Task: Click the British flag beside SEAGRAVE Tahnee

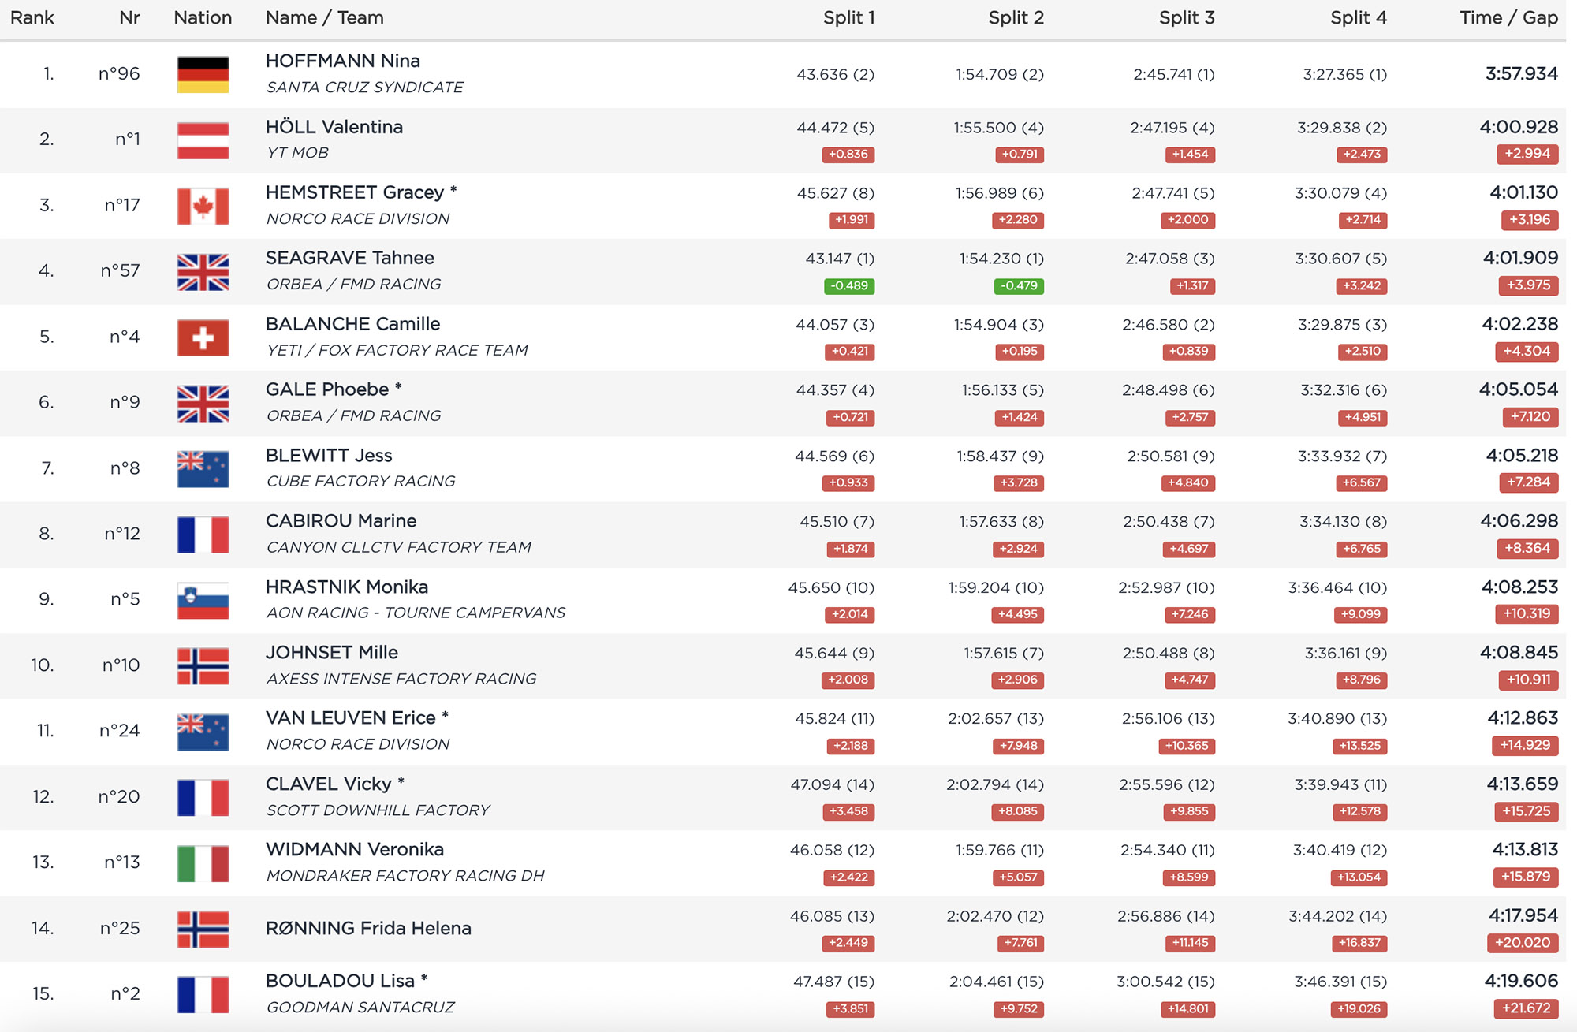Action: click(x=203, y=272)
